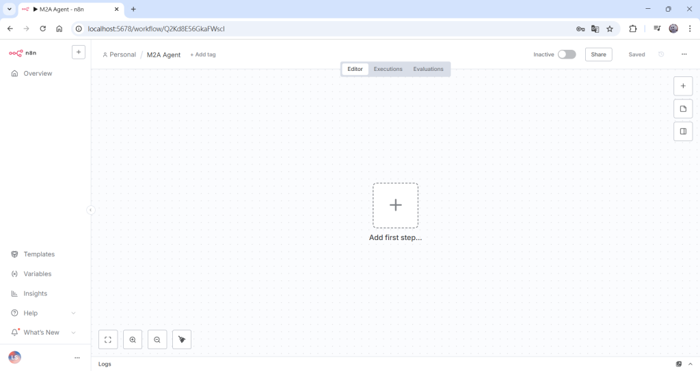Open browser home page
Image resolution: width=700 pixels, height=371 pixels.
[59, 29]
